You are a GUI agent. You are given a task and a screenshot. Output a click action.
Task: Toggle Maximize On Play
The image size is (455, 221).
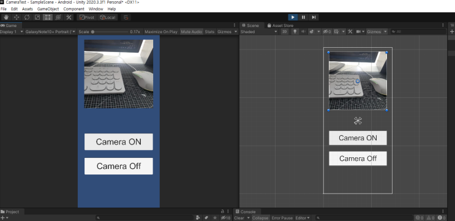click(x=161, y=32)
